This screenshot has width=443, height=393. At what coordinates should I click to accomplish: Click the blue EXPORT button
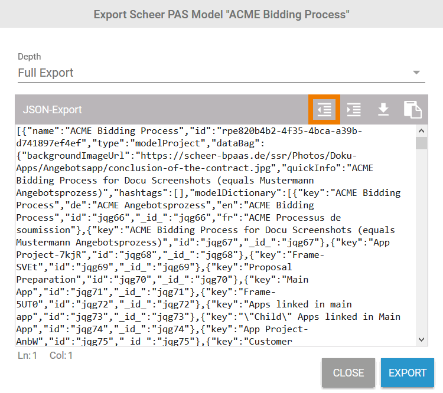click(408, 373)
